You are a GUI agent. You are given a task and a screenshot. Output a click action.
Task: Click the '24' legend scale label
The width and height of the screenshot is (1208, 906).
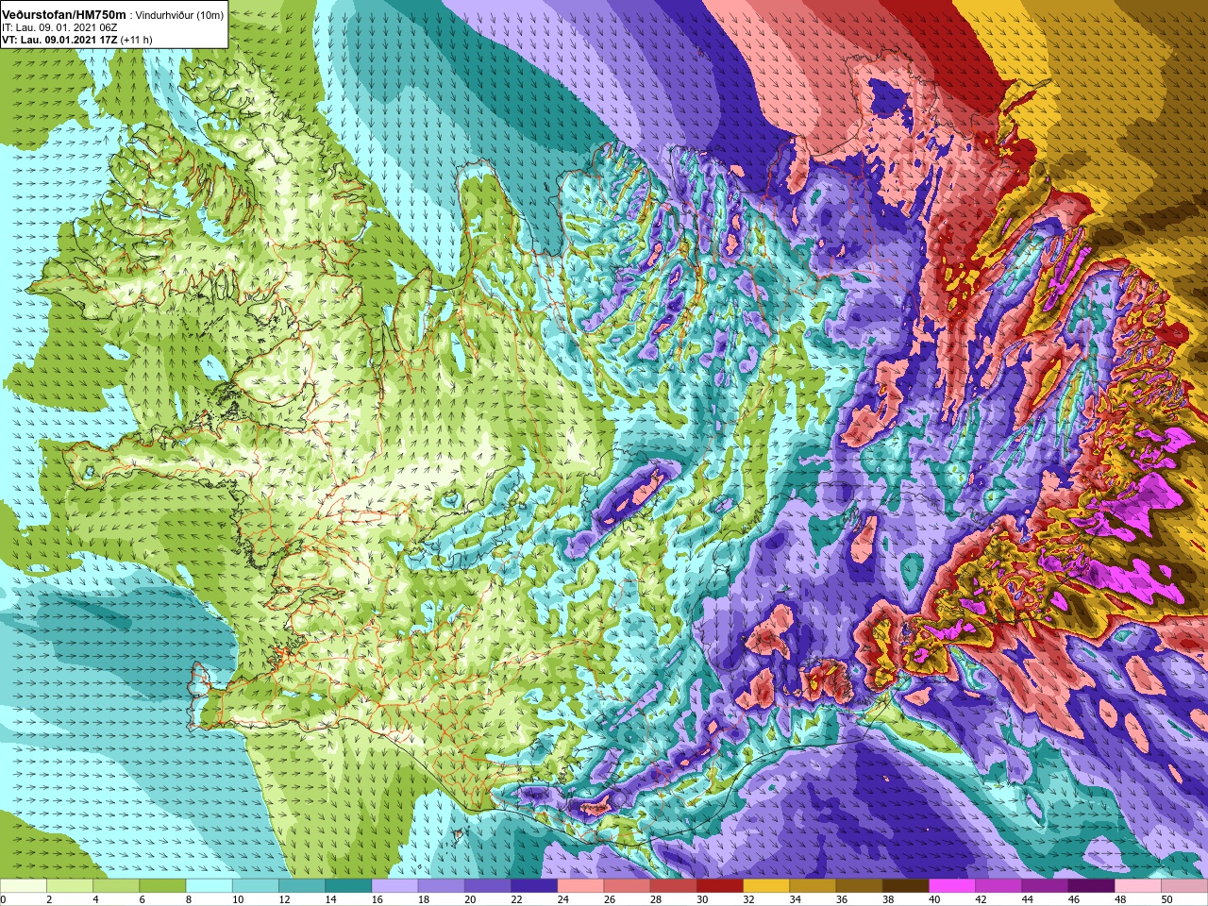562,899
